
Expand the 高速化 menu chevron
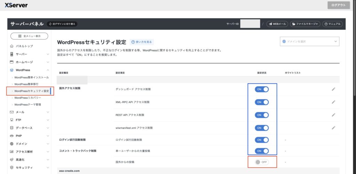pyautogui.click(x=48, y=159)
